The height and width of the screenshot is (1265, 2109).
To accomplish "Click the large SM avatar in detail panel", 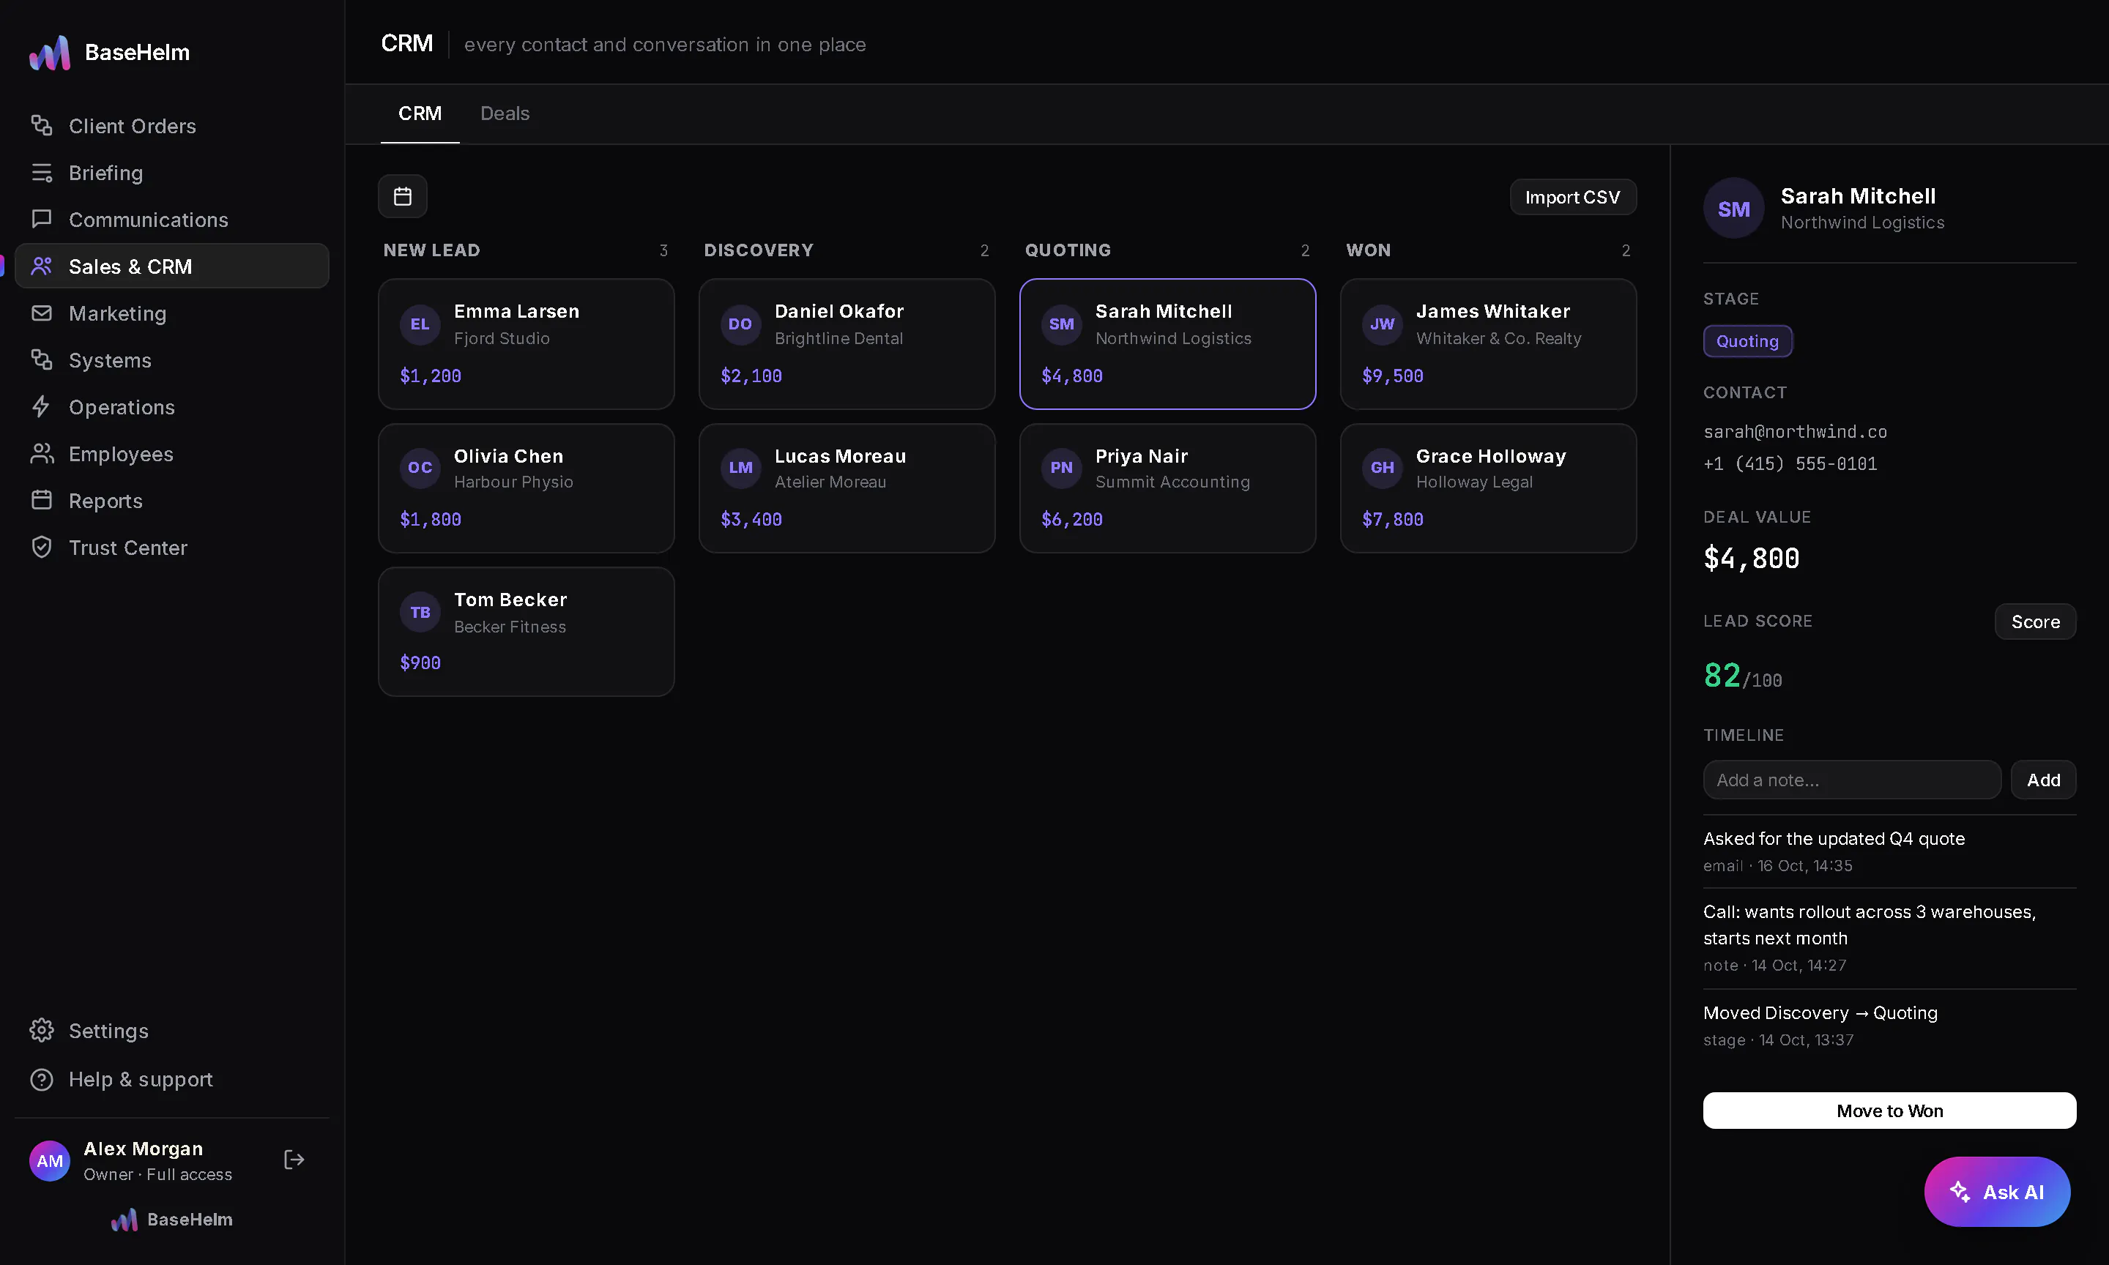I will [1733, 209].
